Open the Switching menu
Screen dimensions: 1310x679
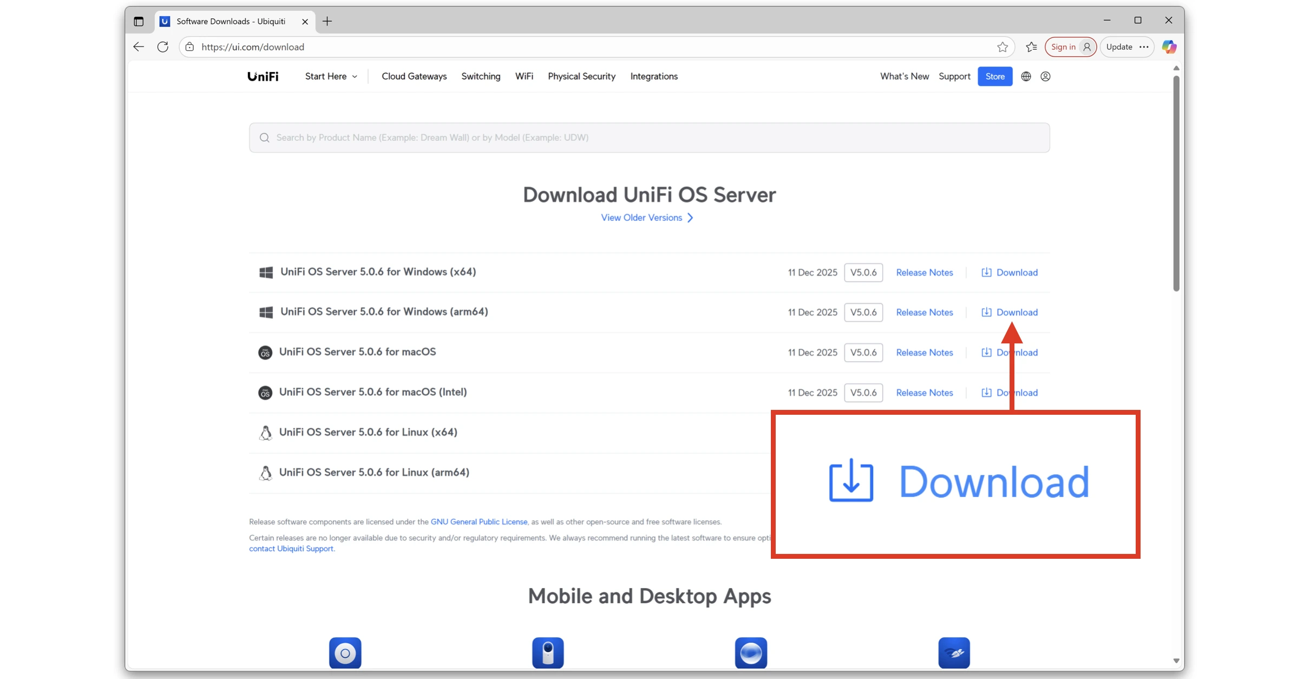[x=481, y=76]
